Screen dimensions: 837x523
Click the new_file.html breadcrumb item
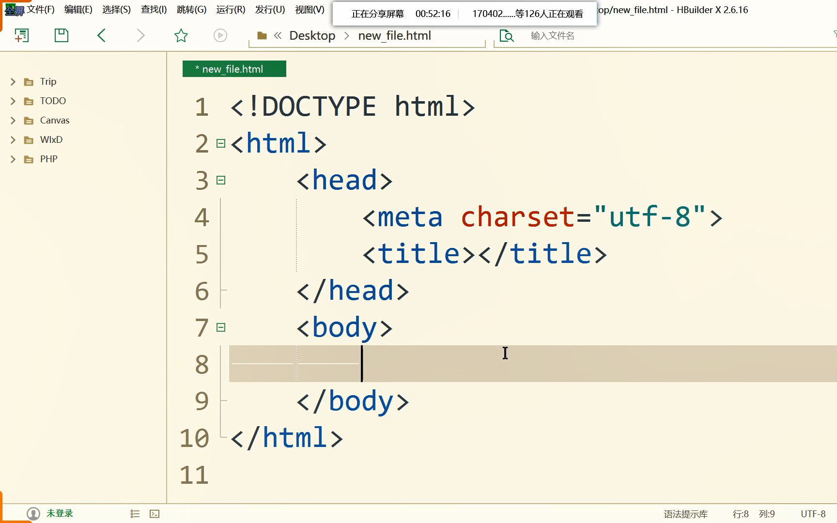coord(395,35)
